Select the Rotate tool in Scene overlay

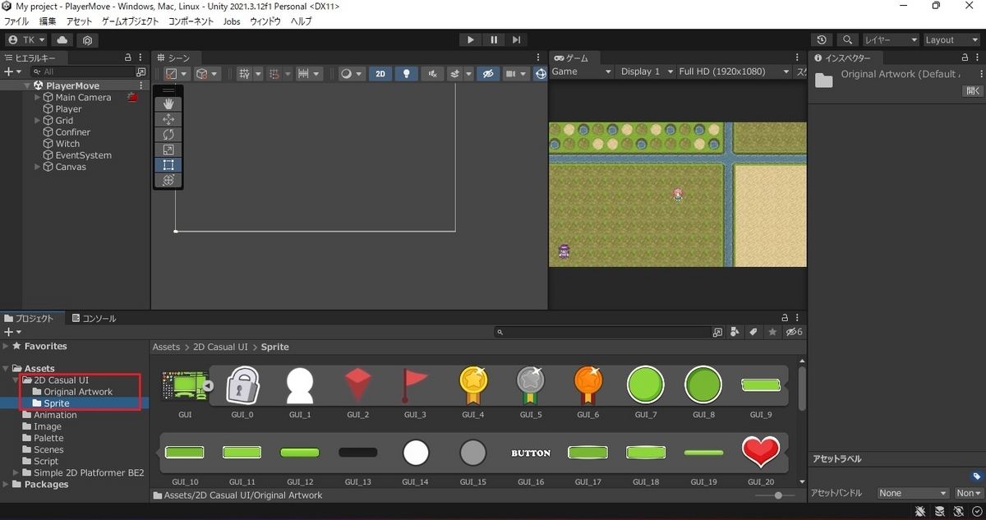click(x=168, y=134)
